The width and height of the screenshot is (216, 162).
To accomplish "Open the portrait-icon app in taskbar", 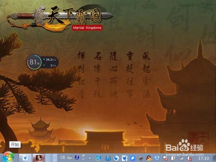I will tap(38, 158).
